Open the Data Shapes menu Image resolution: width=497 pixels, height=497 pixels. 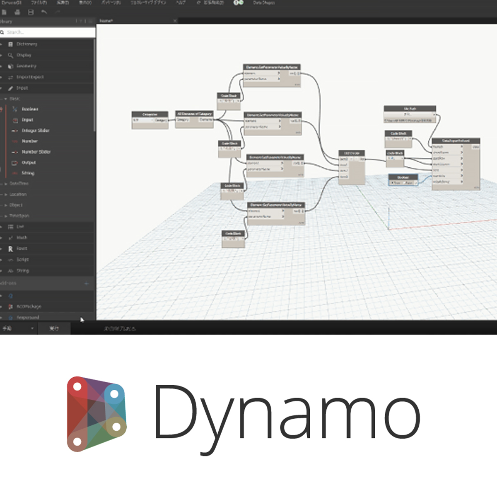(264, 2)
